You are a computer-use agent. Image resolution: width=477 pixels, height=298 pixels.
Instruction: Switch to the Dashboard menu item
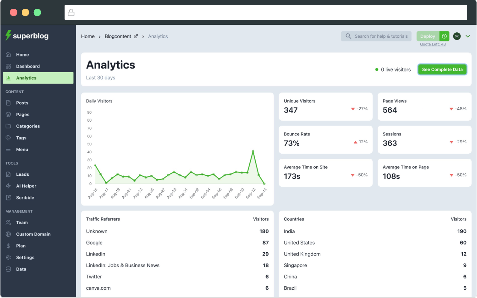(x=28, y=66)
